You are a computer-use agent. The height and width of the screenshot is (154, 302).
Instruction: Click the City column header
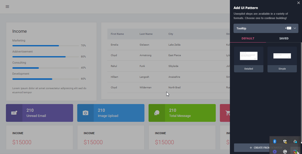click(x=171, y=34)
